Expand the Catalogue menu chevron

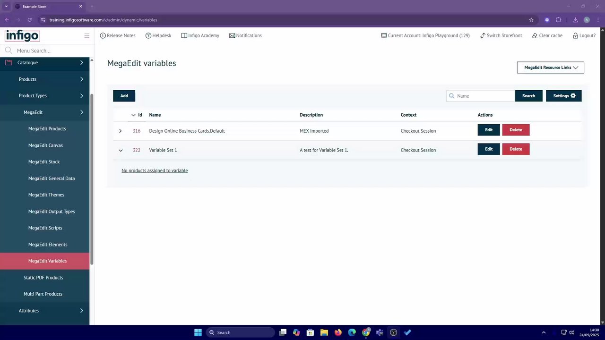[82, 62]
